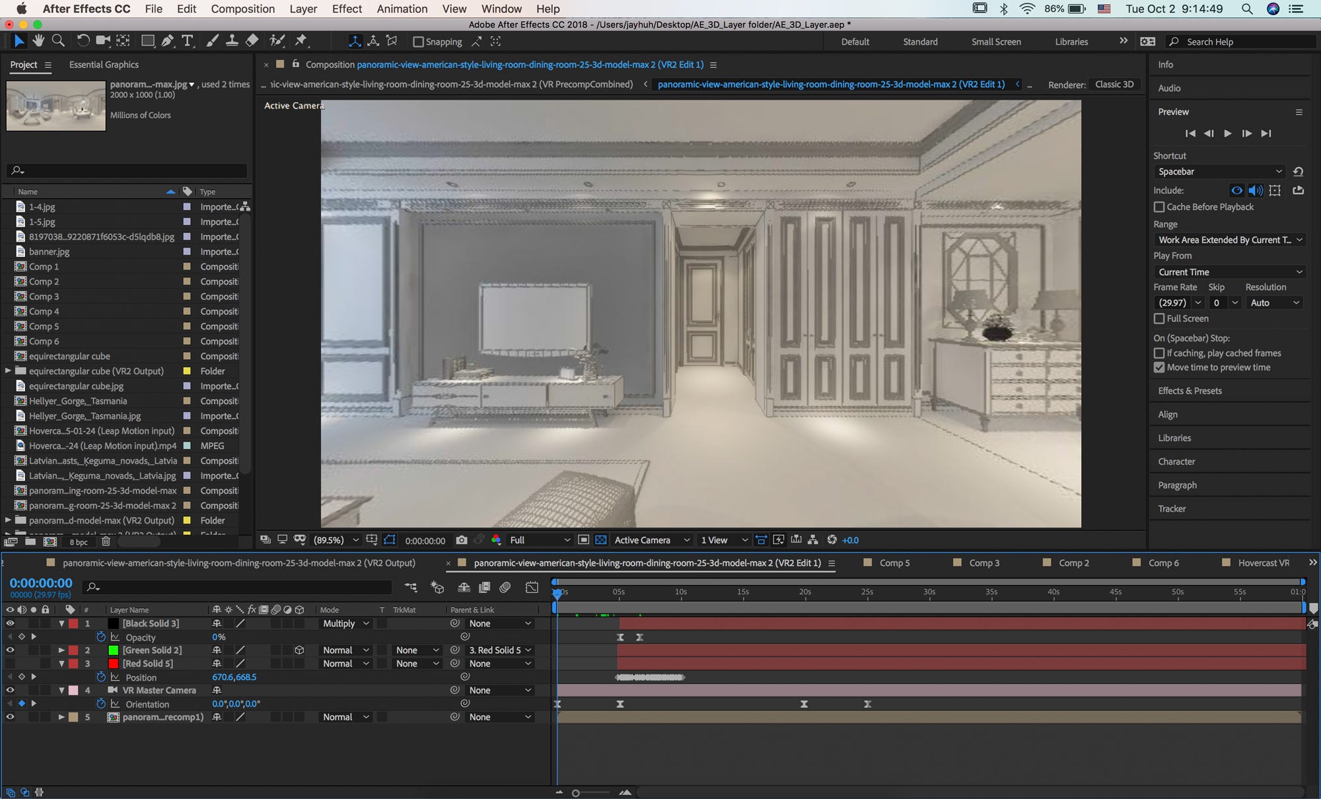The height and width of the screenshot is (799, 1321).
Task: Expand the Green Solid 2 layer properties
Action: pos(61,650)
